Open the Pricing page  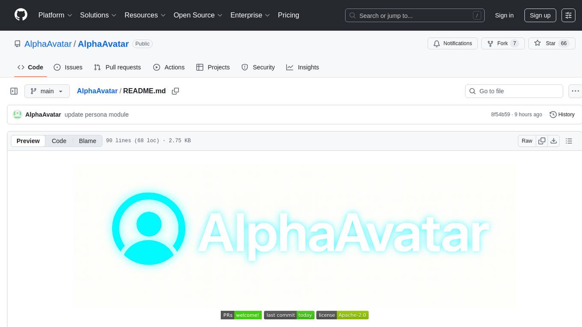(x=288, y=15)
